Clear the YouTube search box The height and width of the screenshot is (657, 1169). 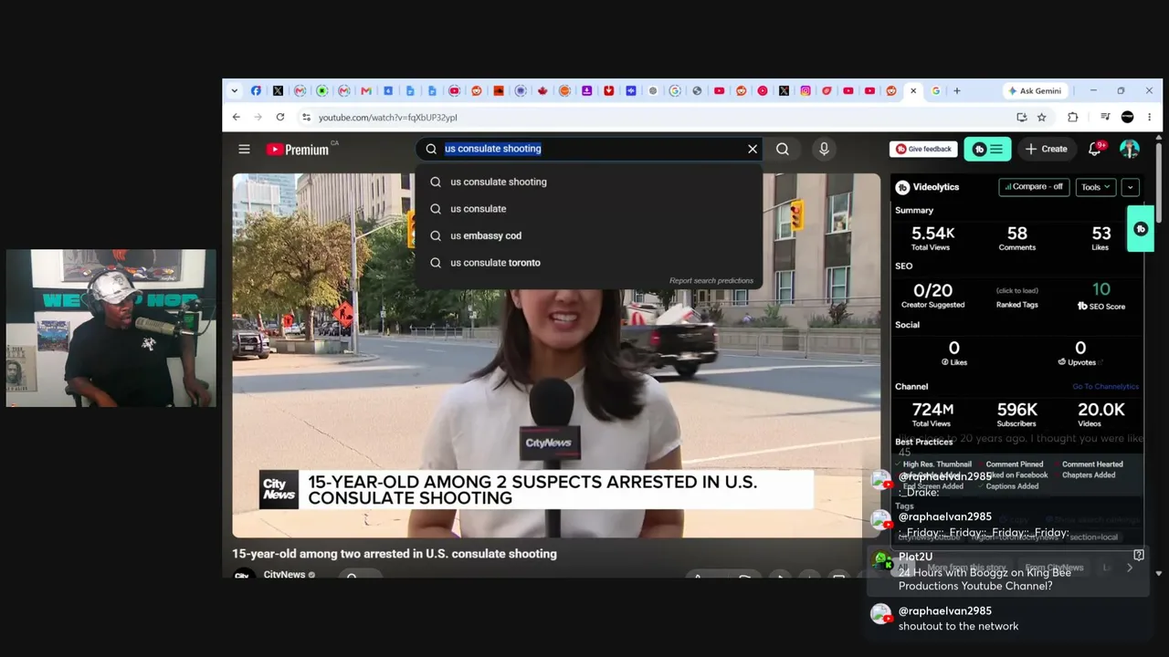pyautogui.click(x=753, y=149)
